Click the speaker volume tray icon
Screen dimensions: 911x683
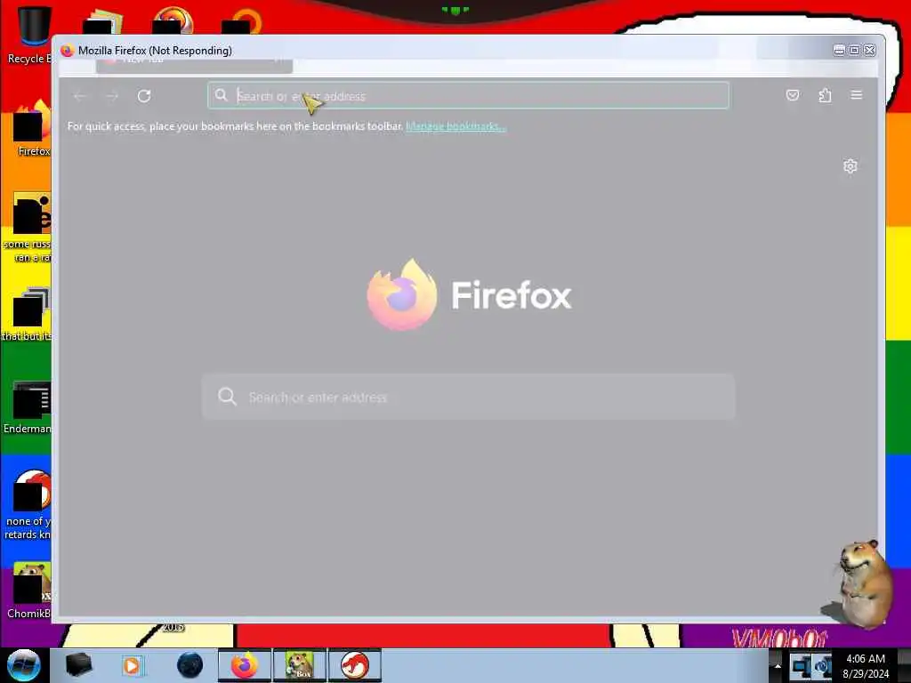pyautogui.click(x=823, y=665)
